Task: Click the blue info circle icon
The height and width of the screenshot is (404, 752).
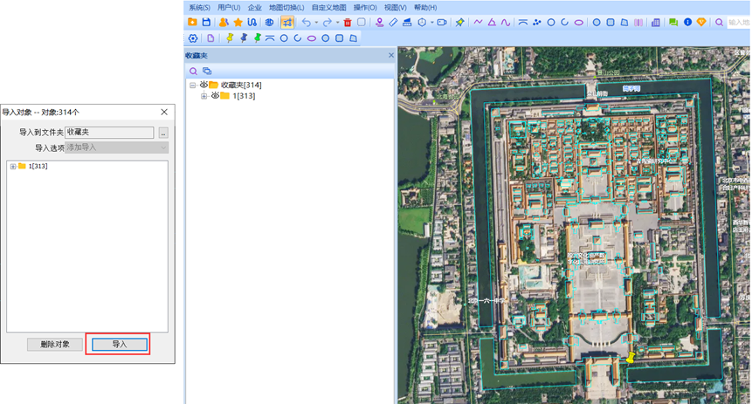Action: click(687, 22)
